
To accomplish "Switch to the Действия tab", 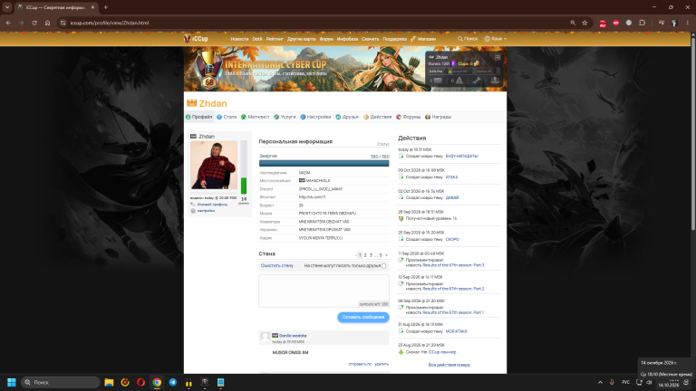I will coord(377,117).
